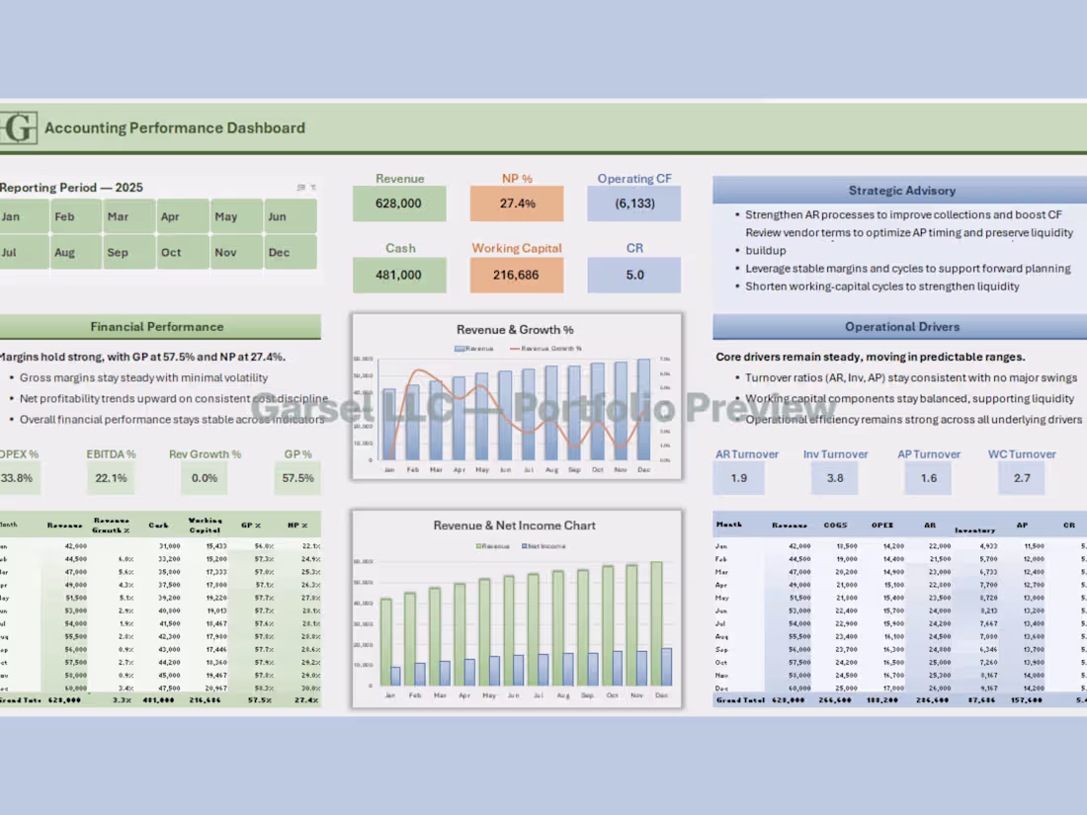The image size is (1087, 815).
Task: Click the AR Turnover value card
Action: pyautogui.click(x=738, y=477)
